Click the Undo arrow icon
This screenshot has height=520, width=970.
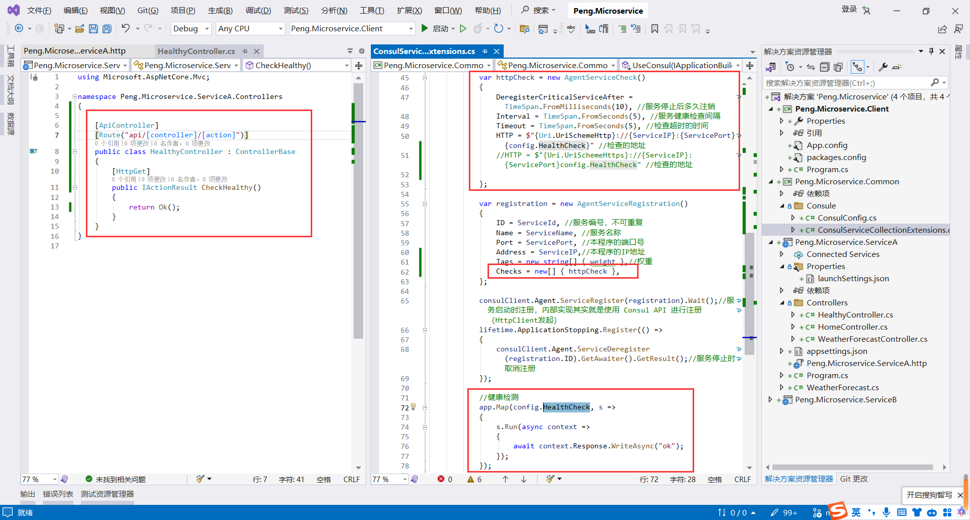pyautogui.click(x=126, y=29)
